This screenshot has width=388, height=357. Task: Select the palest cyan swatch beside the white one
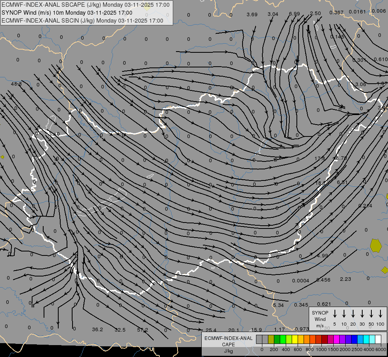click(372, 339)
